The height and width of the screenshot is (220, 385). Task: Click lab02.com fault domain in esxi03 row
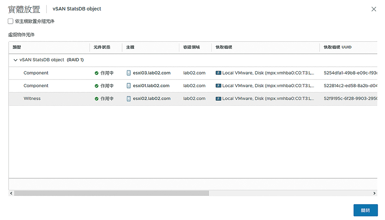tap(194, 73)
